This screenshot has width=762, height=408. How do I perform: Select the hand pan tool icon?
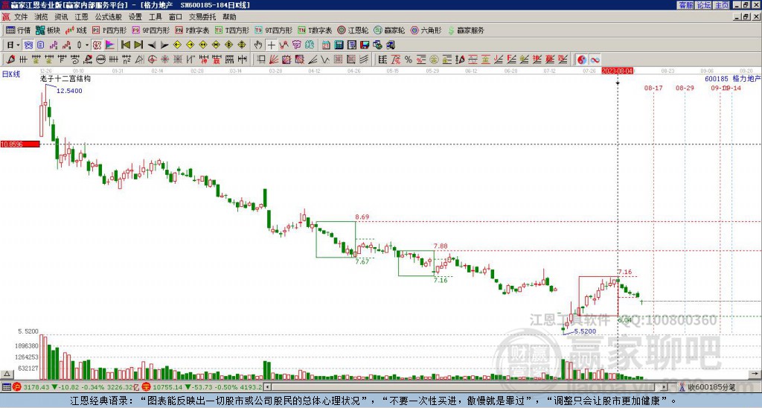258,45
